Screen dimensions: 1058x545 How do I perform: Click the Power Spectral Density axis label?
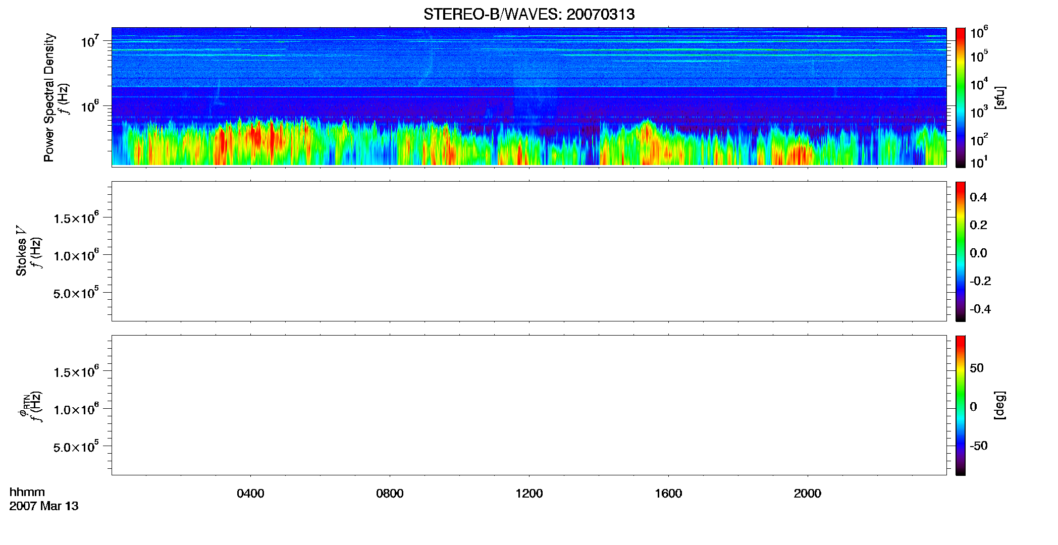[x=49, y=97]
